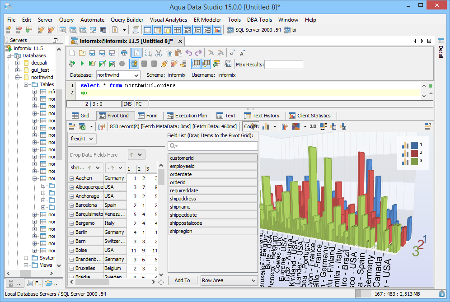
Task: Click the green legend swatch for series 3
Action: 414,161
